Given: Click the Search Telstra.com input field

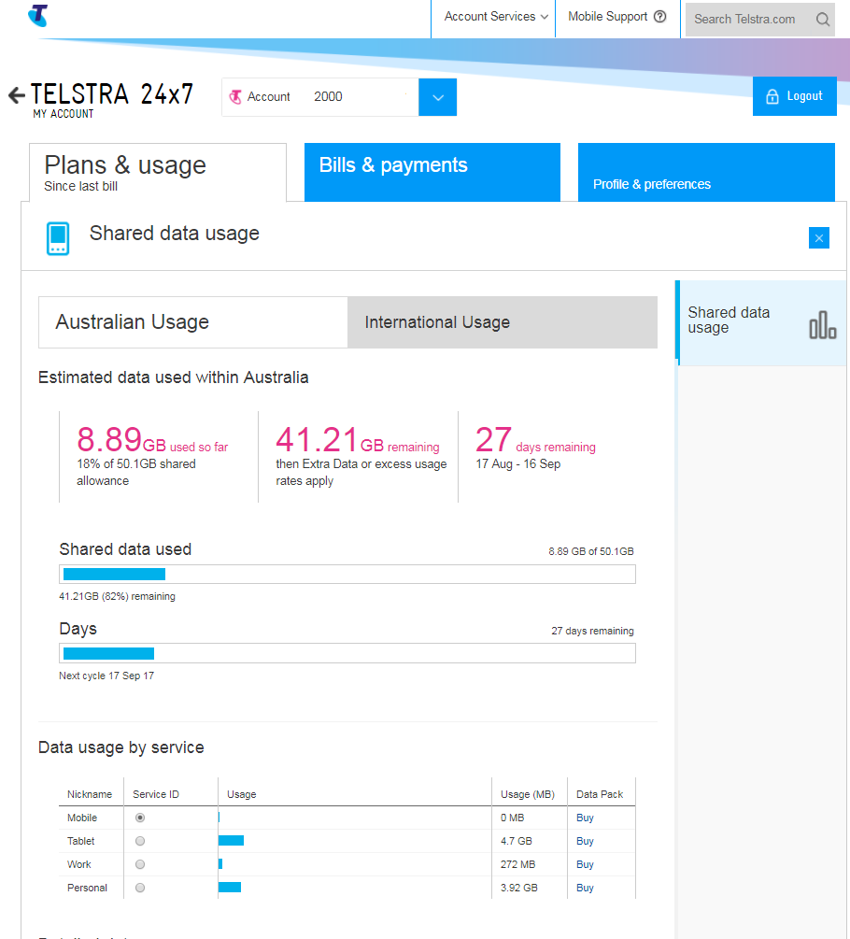Looking at the screenshot, I should click(747, 20).
